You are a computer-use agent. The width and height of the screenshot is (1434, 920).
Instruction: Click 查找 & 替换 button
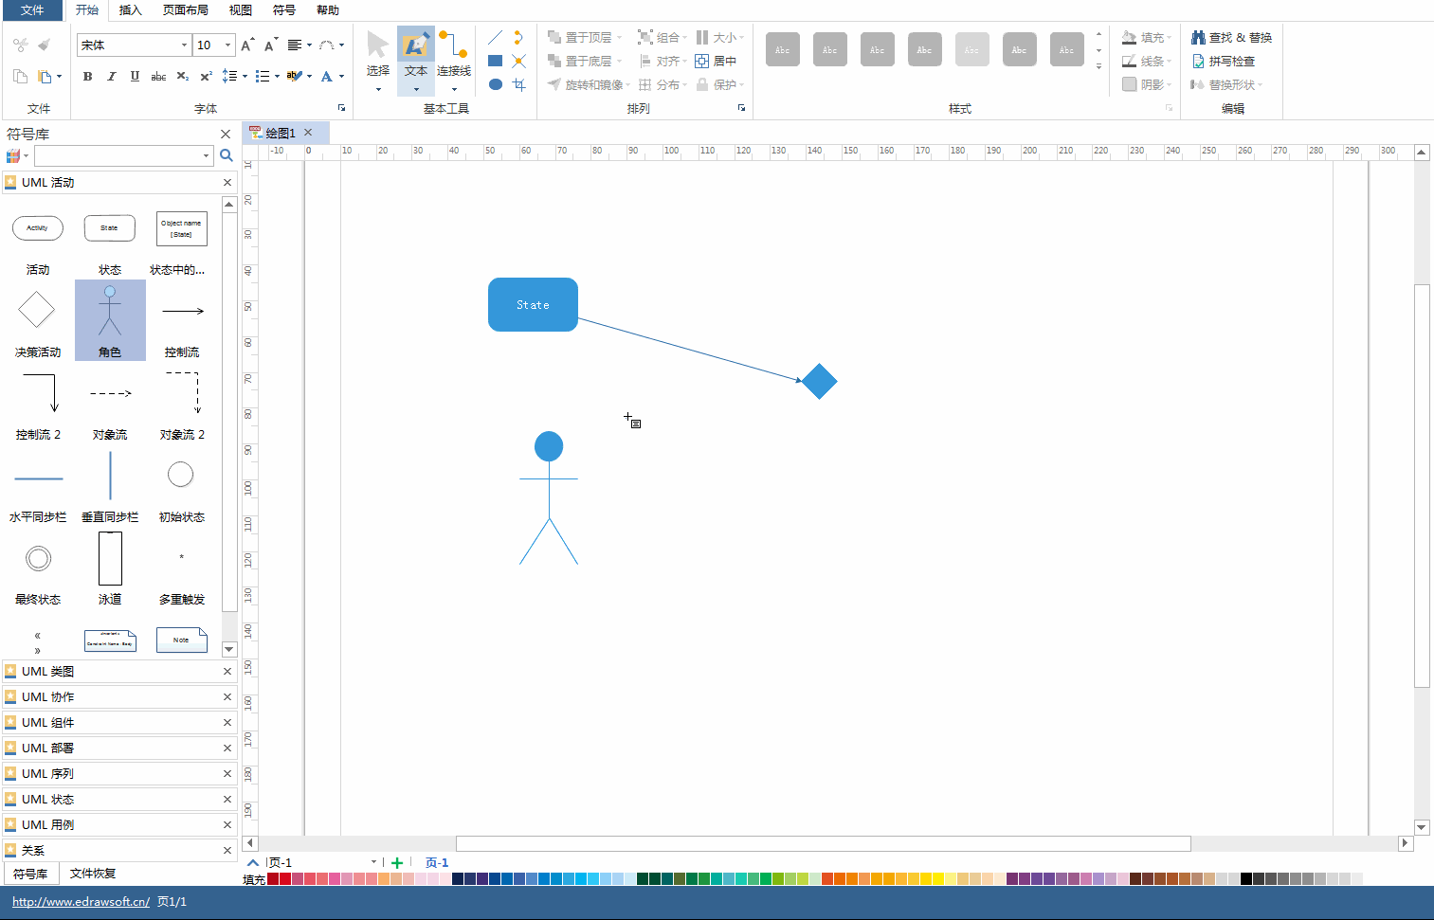tap(1232, 38)
